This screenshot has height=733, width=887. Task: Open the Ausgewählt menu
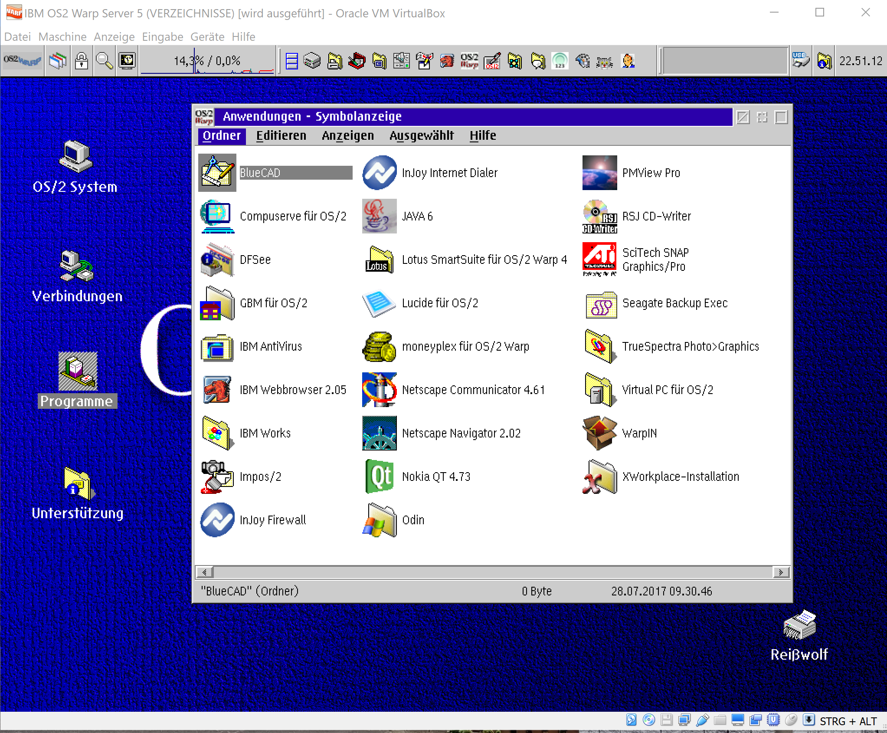pyautogui.click(x=422, y=136)
